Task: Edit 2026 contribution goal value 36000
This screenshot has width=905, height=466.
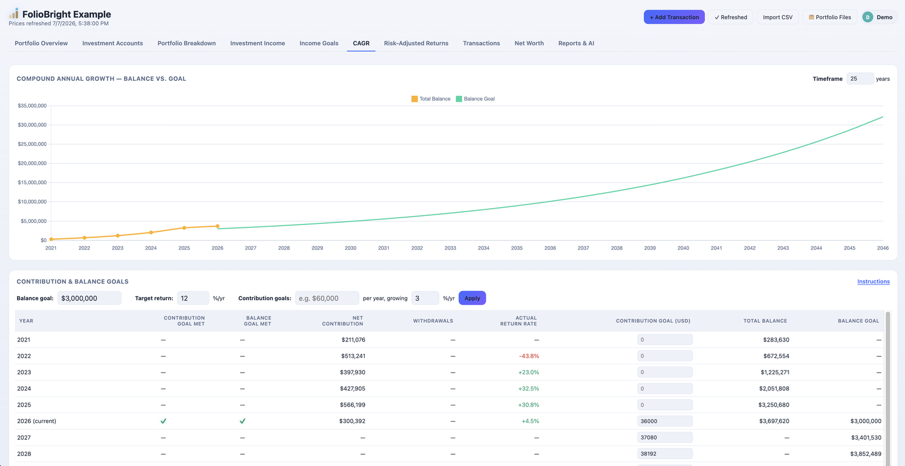Action: pyautogui.click(x=665, y=421)
